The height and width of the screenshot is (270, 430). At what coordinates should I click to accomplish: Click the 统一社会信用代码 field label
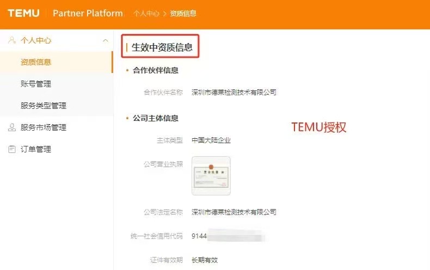(157, 236)
